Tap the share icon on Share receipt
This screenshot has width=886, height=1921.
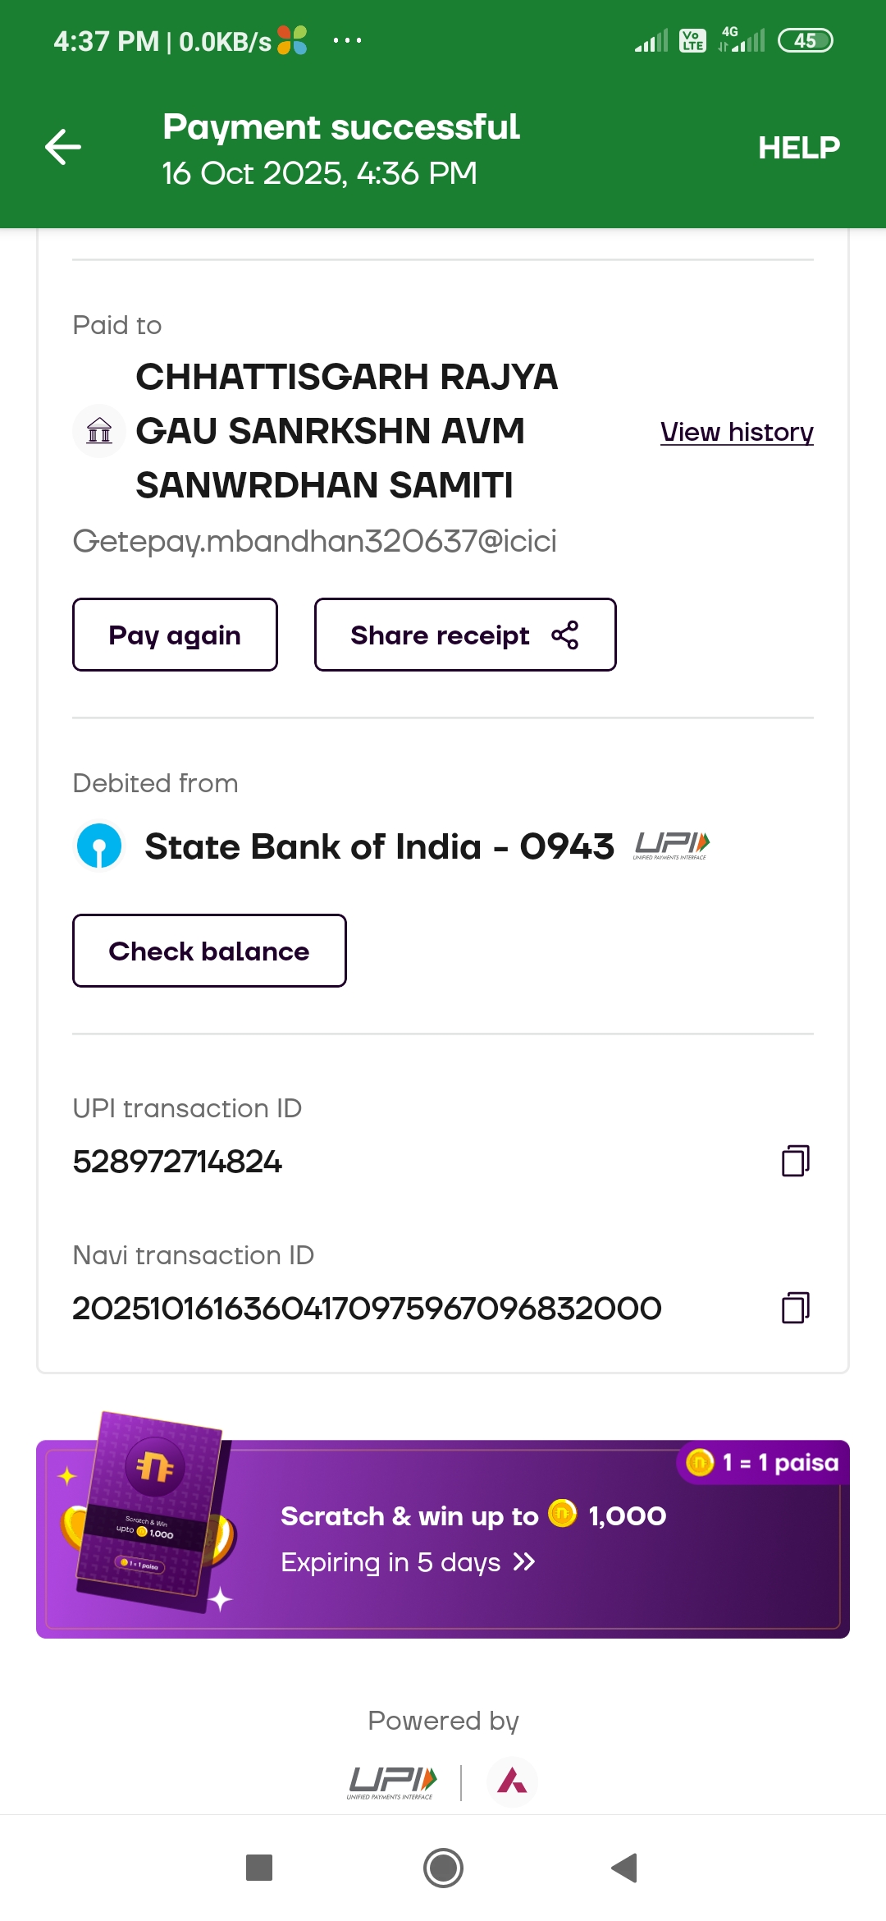point(565,635)
